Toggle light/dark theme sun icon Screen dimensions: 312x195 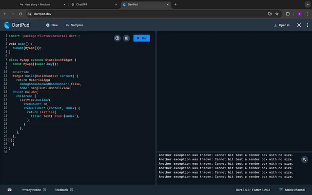pos(299,25)
